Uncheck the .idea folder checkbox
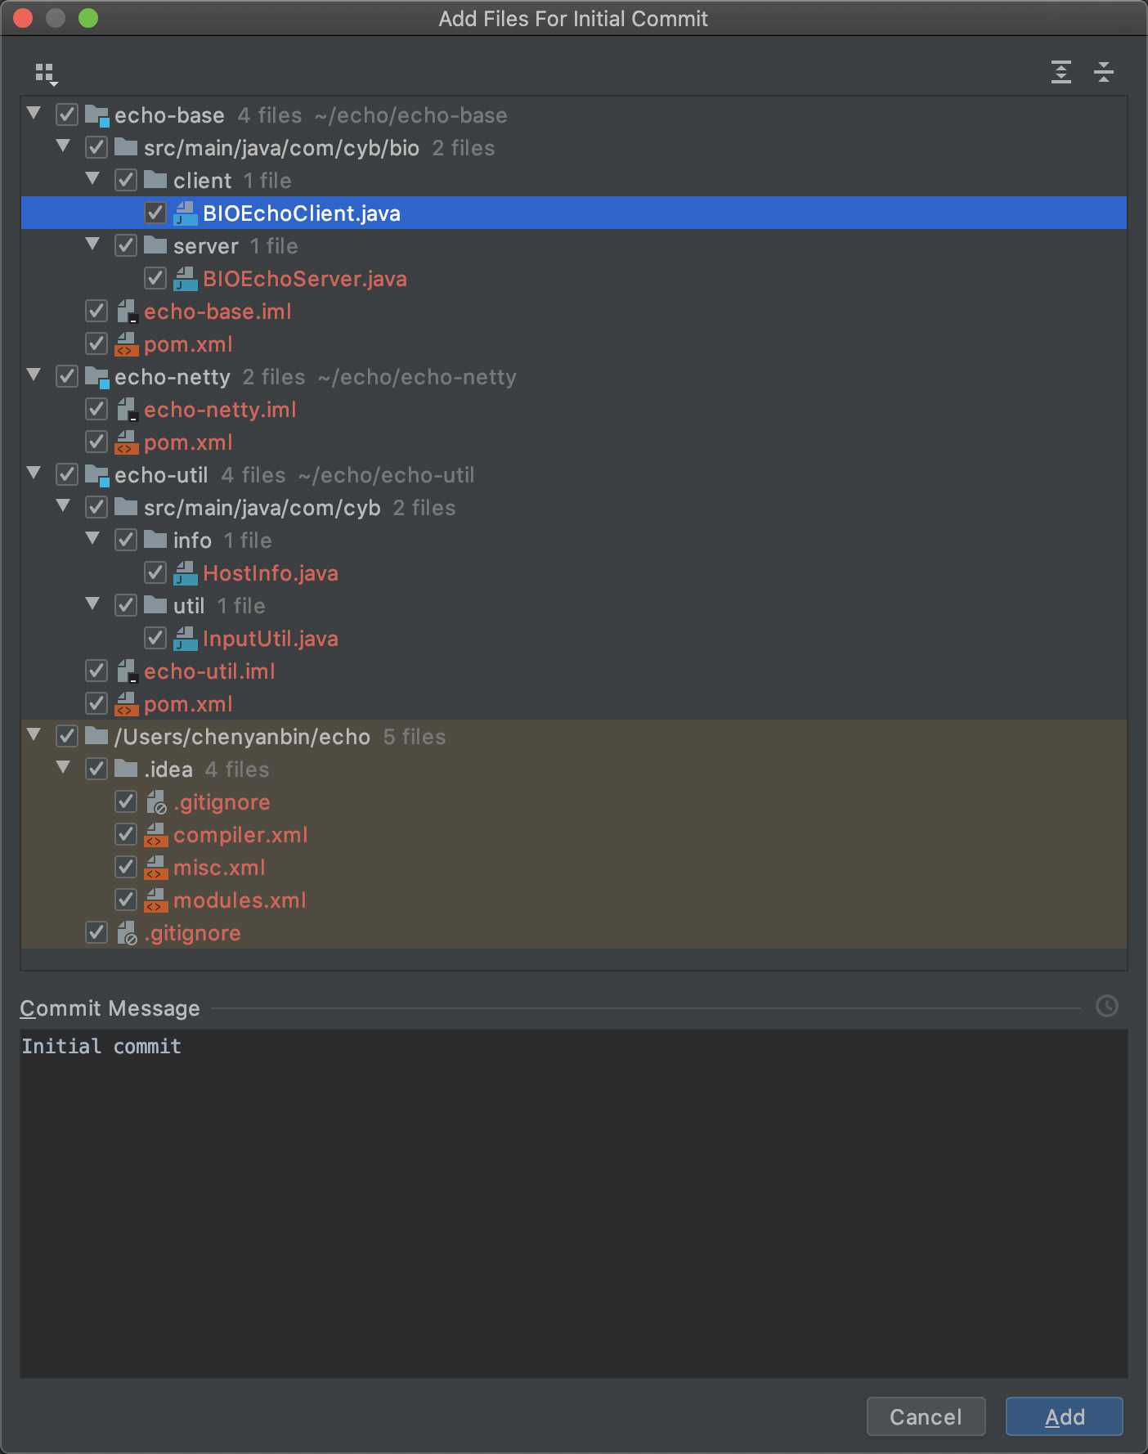The height and width of the screenshot is (1454, 1148). click(x=96, y=769)
